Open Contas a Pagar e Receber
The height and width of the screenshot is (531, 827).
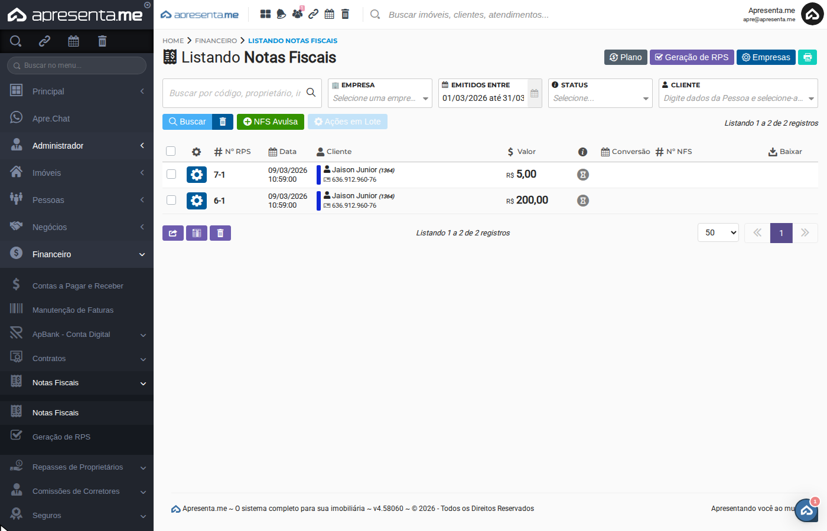pyautogui.click(x=77, y=286)
